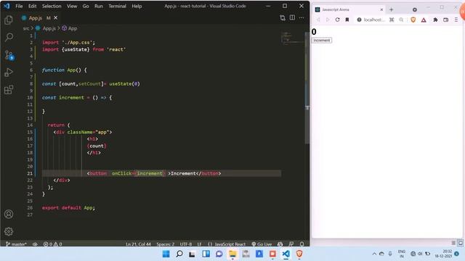
Task: Open the Help menu
Action: pos(137,6)
